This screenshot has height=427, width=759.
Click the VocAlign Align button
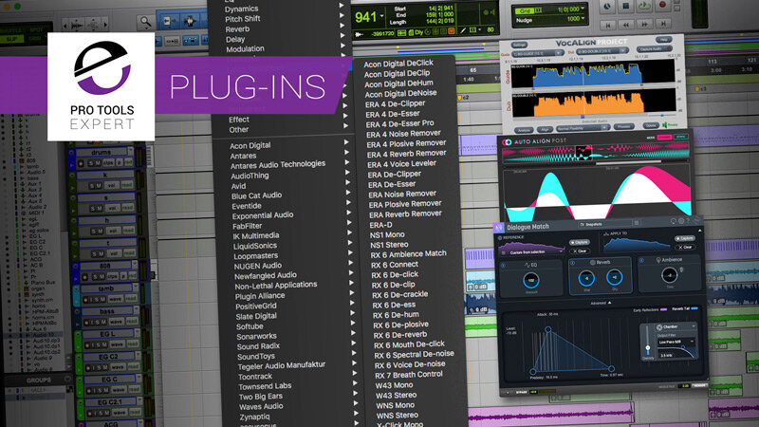coord(545,129)
